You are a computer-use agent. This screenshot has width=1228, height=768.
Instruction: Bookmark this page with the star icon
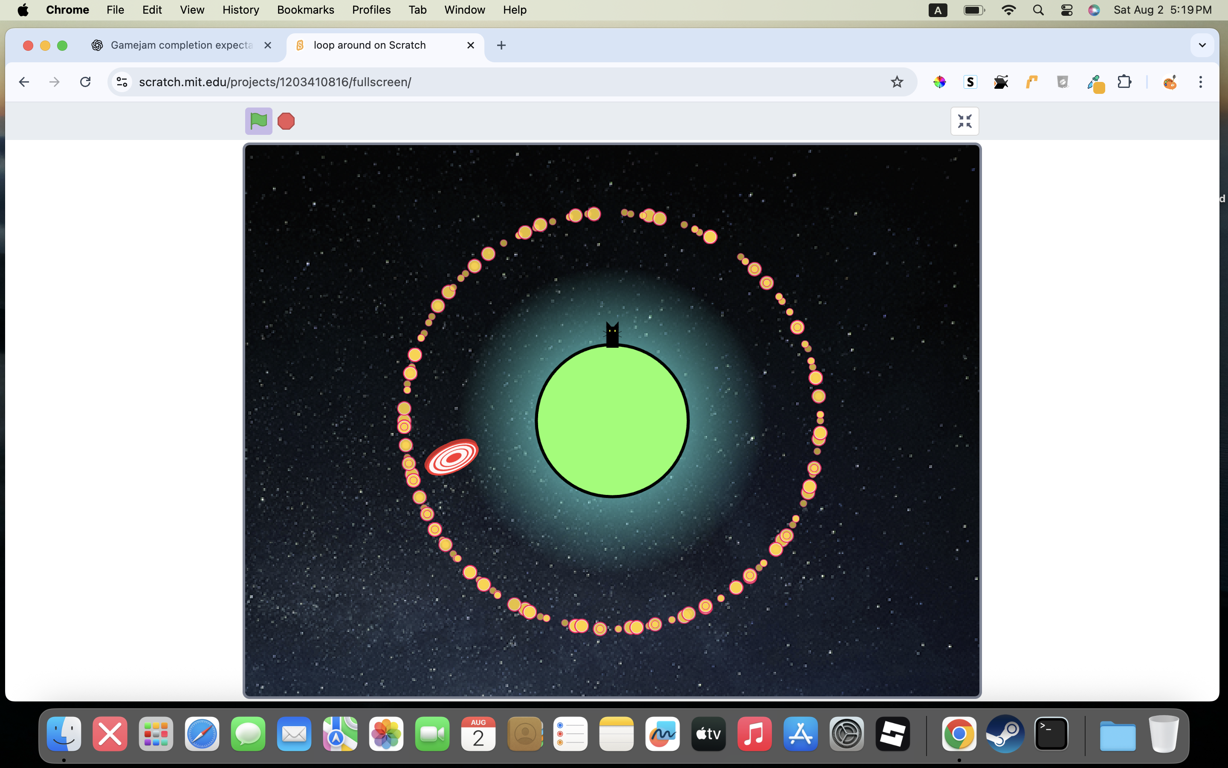coord(897,82)
